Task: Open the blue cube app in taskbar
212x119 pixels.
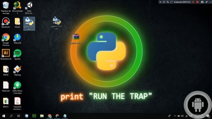Action: [26, 116]
